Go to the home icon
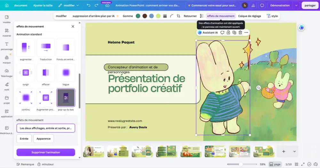The image size is (320, 168). tap(7, 5)
